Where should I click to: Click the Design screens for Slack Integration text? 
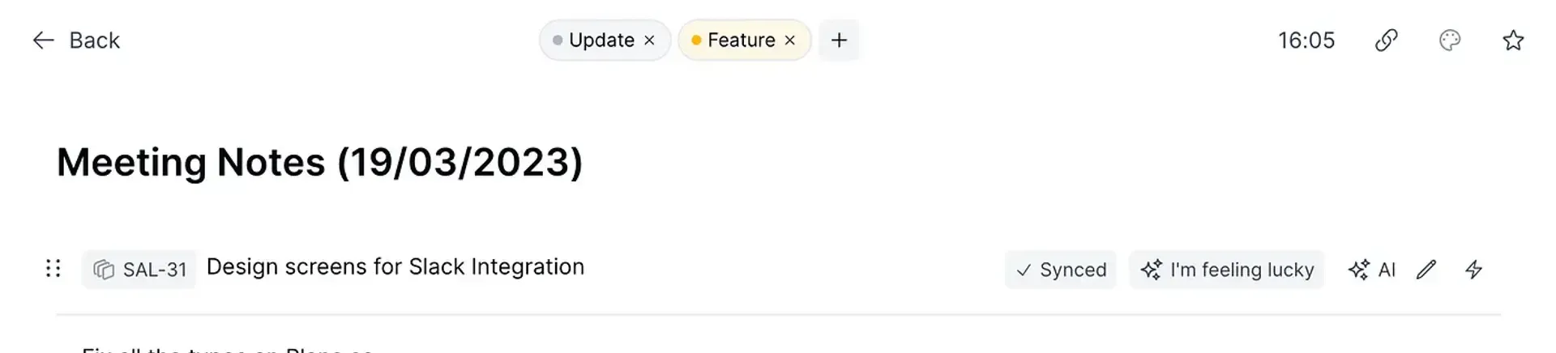[x=395, y=267]
